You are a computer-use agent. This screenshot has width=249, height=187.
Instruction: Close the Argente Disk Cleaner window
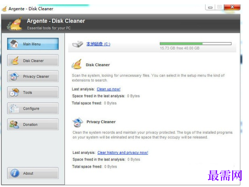pos(232,7)
